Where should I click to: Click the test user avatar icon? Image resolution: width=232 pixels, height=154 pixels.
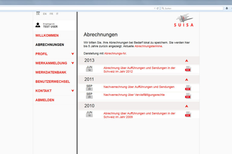pyautogui.click(x=38, y=25)
